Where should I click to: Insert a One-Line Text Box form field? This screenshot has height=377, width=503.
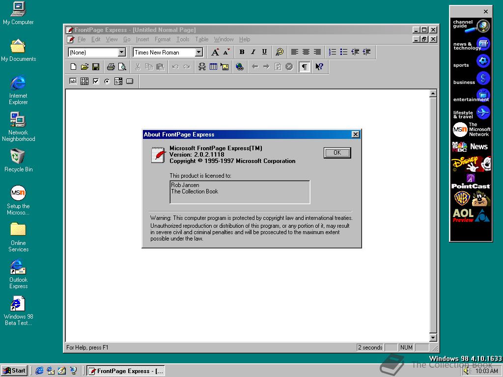pos(73,81)
